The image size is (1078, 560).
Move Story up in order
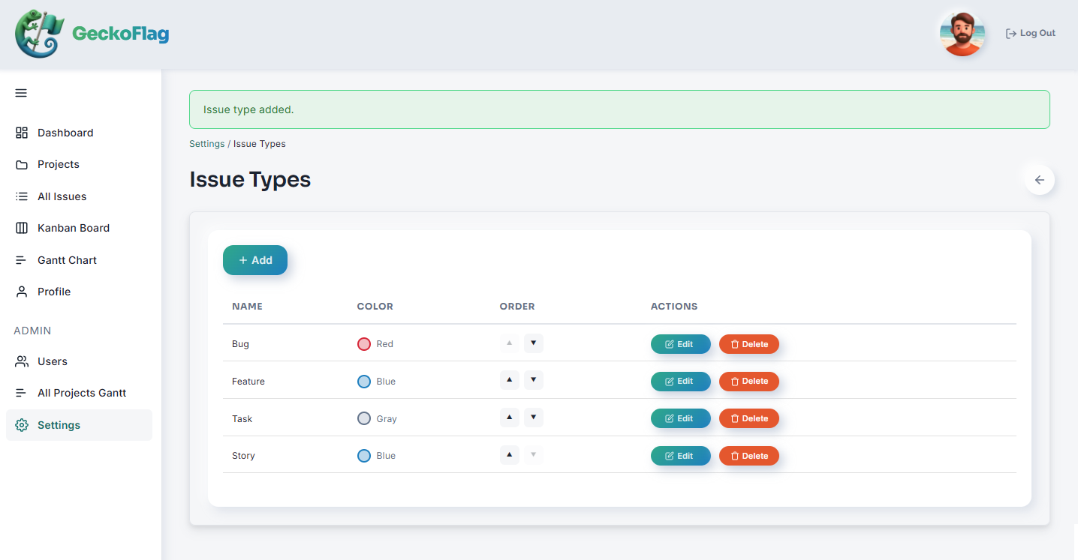point(510,454)
